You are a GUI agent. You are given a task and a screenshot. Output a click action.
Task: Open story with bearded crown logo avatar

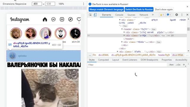coord(61,33)
